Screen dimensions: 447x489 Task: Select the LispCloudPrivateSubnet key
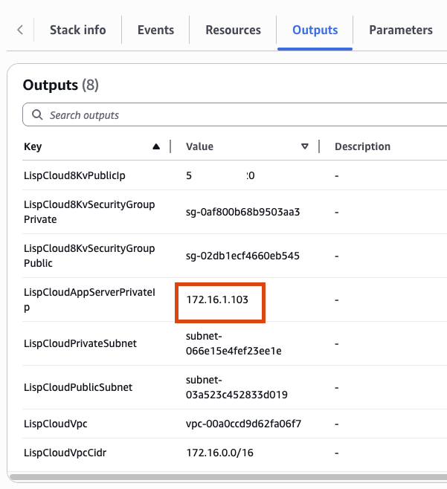(80, 343)
